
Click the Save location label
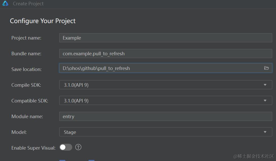[26, 69]
